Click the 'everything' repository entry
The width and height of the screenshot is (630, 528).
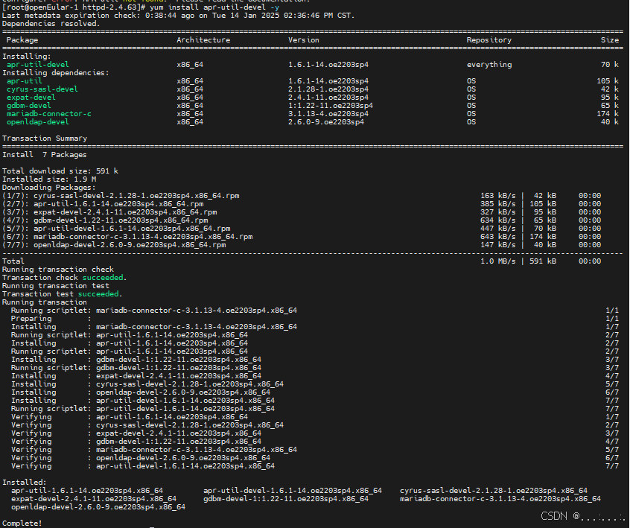click(x=489, y=65)
